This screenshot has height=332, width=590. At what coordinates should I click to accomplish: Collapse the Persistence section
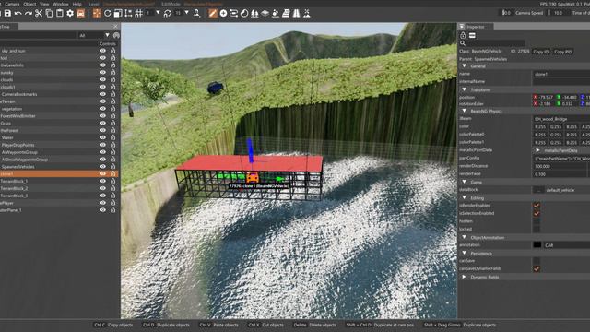click(465, 253)
